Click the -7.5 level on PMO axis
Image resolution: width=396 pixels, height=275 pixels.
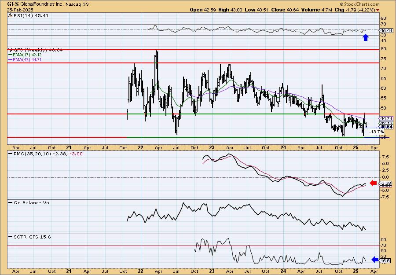pyautogui.click(x=384, y=197)
